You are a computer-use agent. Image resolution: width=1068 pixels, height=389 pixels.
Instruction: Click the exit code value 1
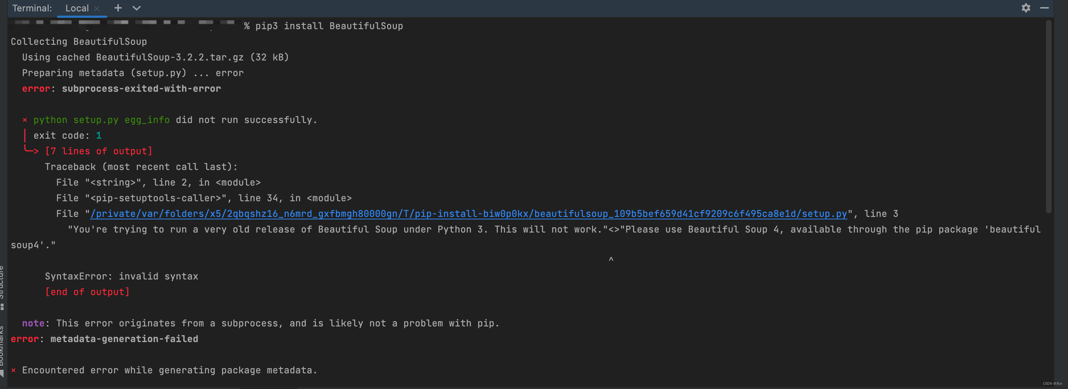pos(99,135)
